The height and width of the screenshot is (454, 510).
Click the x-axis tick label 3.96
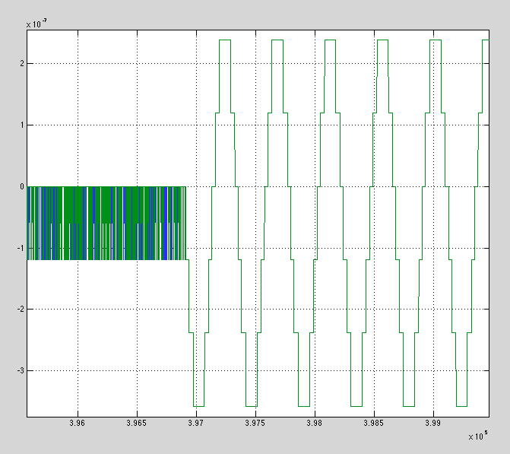tap(78, 422)
